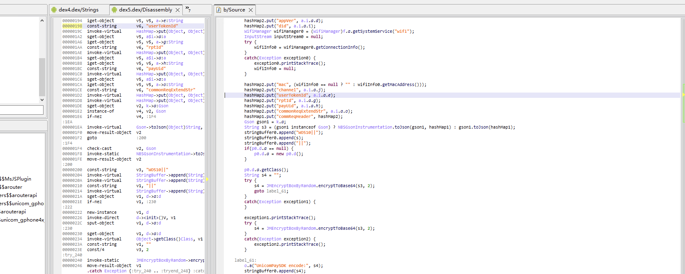Click the .catch Exception line in disassembly
Screen dimensions: 685x274
[x=145, y=271]
